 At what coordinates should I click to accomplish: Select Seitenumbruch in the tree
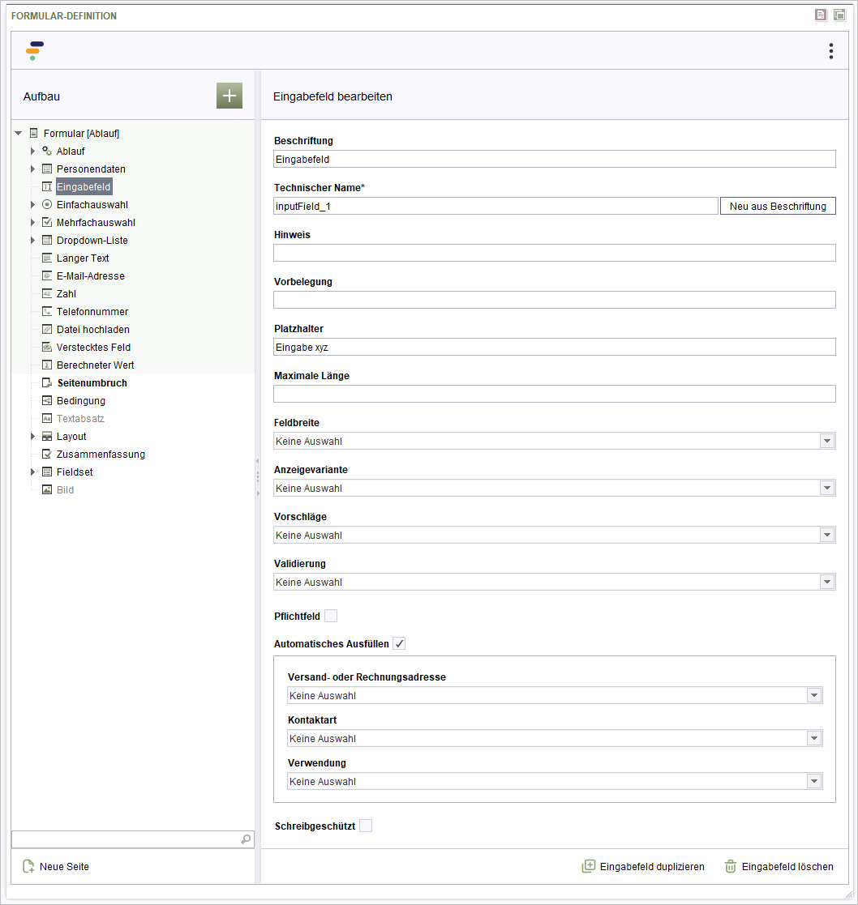(x=92, y=382)
